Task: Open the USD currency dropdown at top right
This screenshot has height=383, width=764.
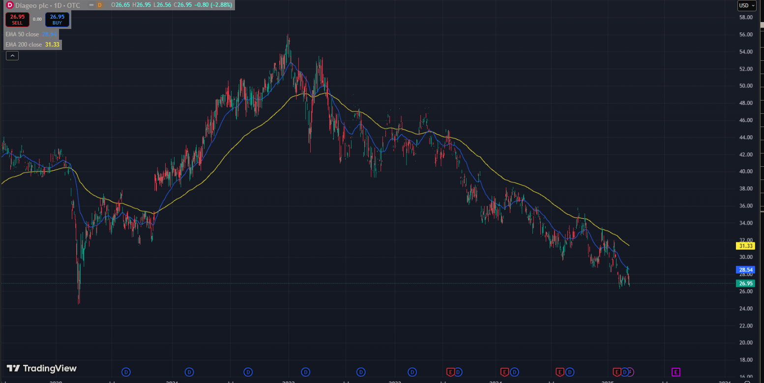Action: coord(746,5)
